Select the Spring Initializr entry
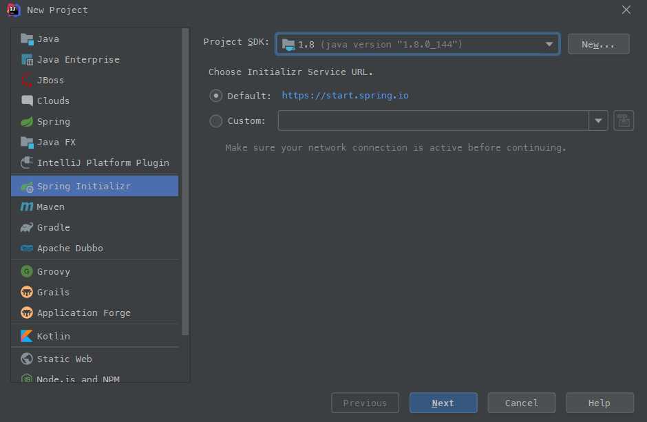This screenshot has height=422, width=647. [95, 186]
